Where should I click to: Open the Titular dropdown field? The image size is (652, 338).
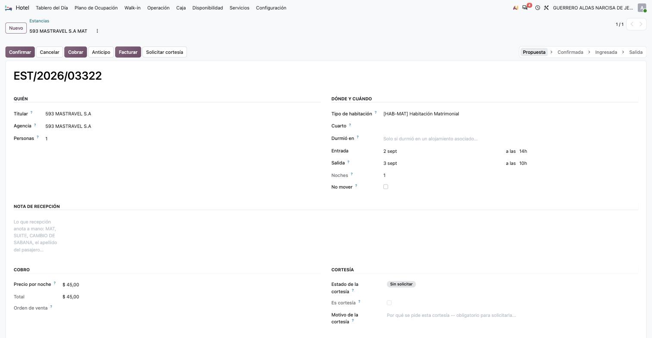tap(183, 114)
